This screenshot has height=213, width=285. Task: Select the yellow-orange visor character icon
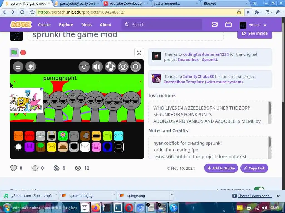(96, 136)
